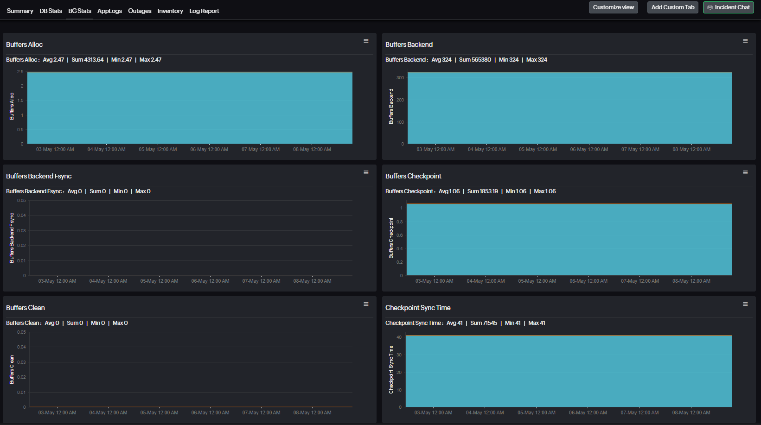Click the 'Avg 324' value in Buffers Backend
Viewport: 761px width, 425px height.
point(441,60)
